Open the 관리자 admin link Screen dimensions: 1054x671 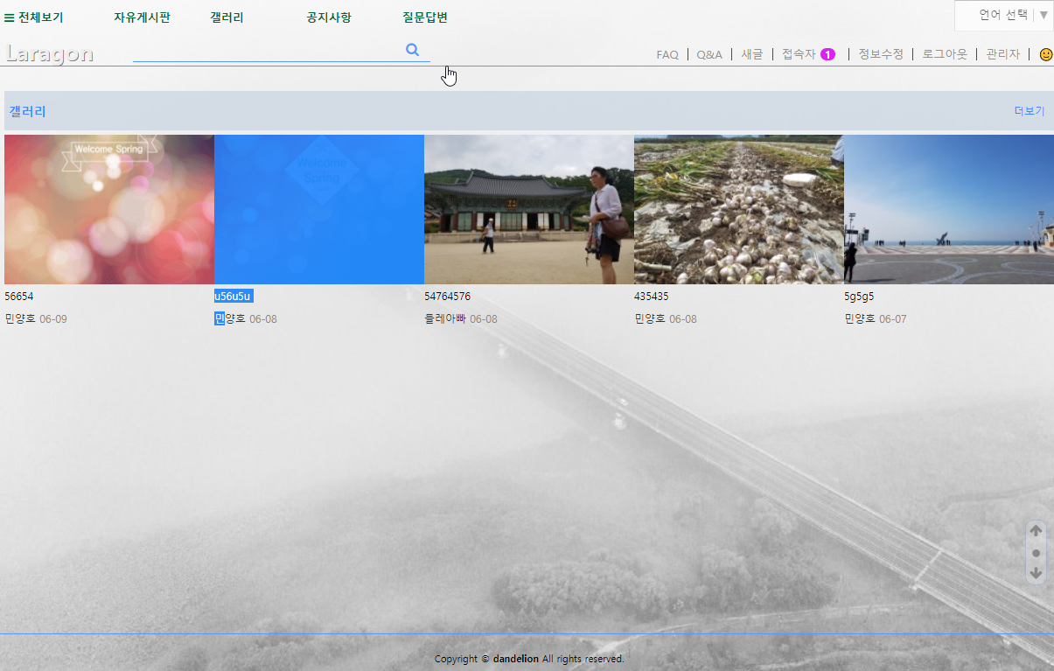click(x=1002, y=54)
